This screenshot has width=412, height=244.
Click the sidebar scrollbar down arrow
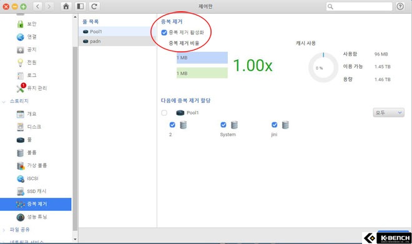tap(75, 239)
